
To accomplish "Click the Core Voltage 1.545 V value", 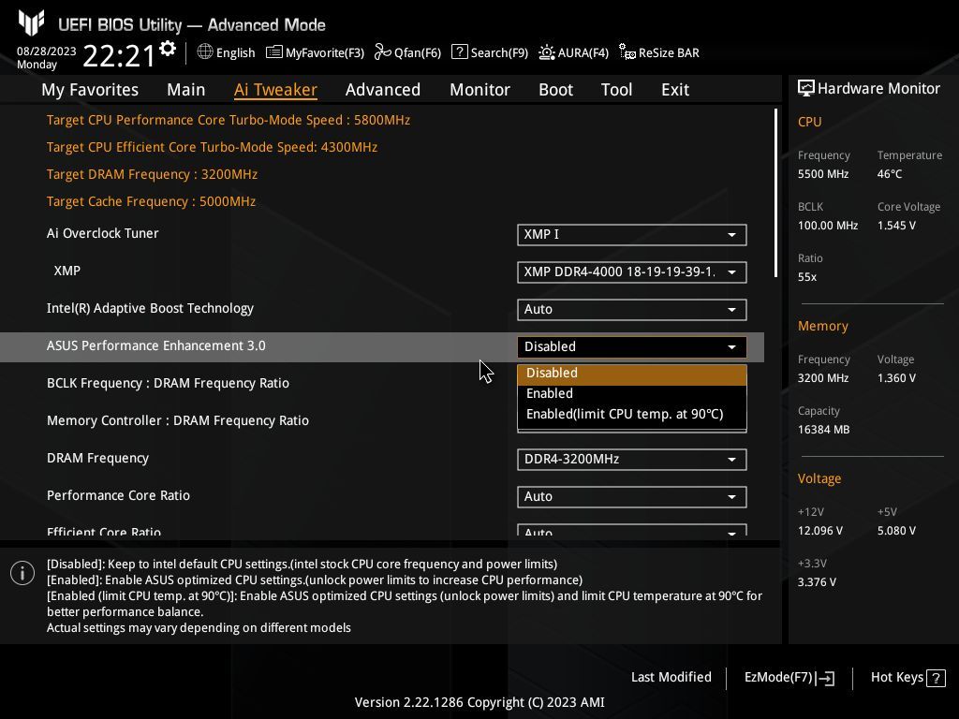I will point(896,226).
